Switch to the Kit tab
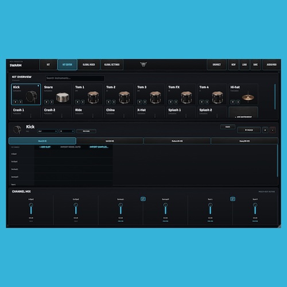Screen dimensions: 287x287 pyautogui.click(x=48, y=65)
